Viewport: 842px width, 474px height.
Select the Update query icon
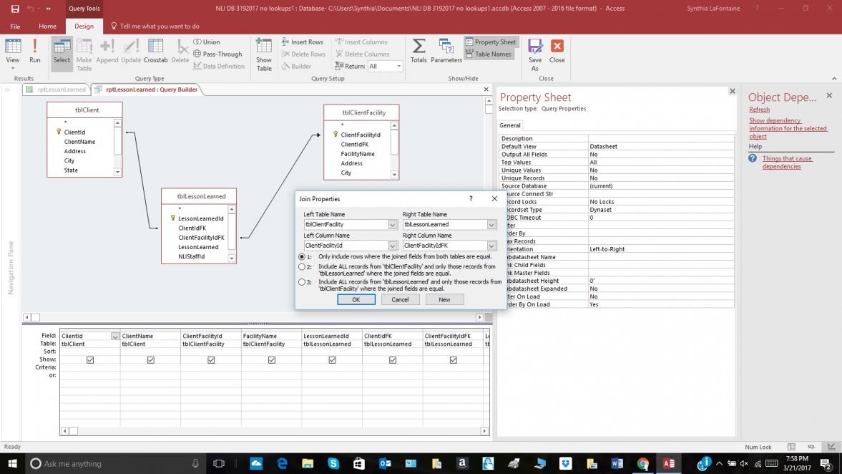(130, 52)
